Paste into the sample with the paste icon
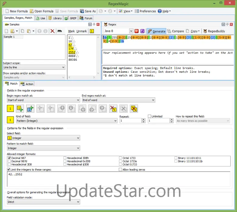This screenshot has width=237, height=212. point(29,31)
